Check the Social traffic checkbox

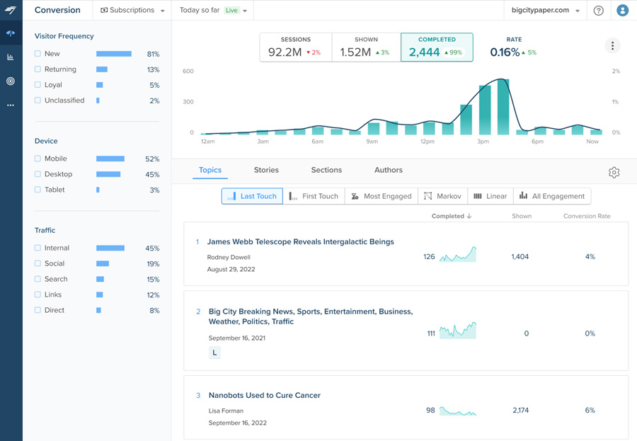pyautogui.click(x=38, y=263)
